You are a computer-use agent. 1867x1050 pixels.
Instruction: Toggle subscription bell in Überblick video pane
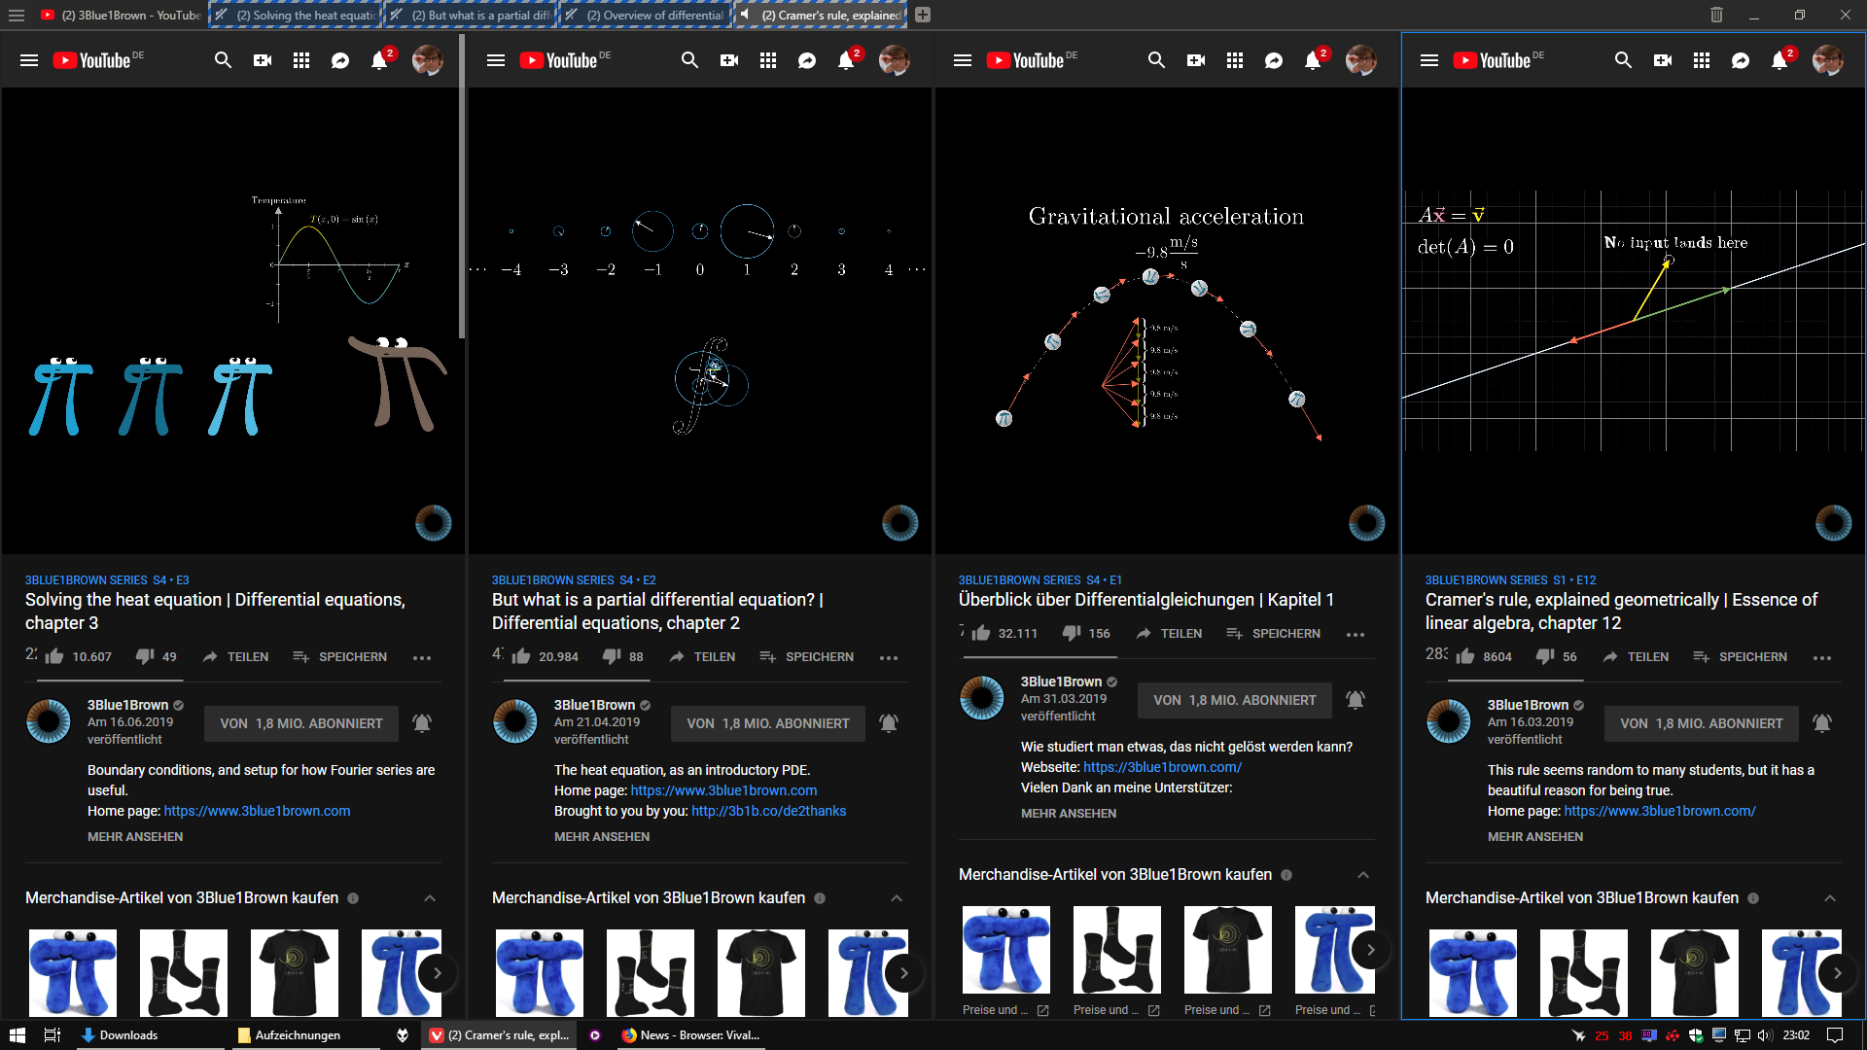click(x=1356, y=700)
